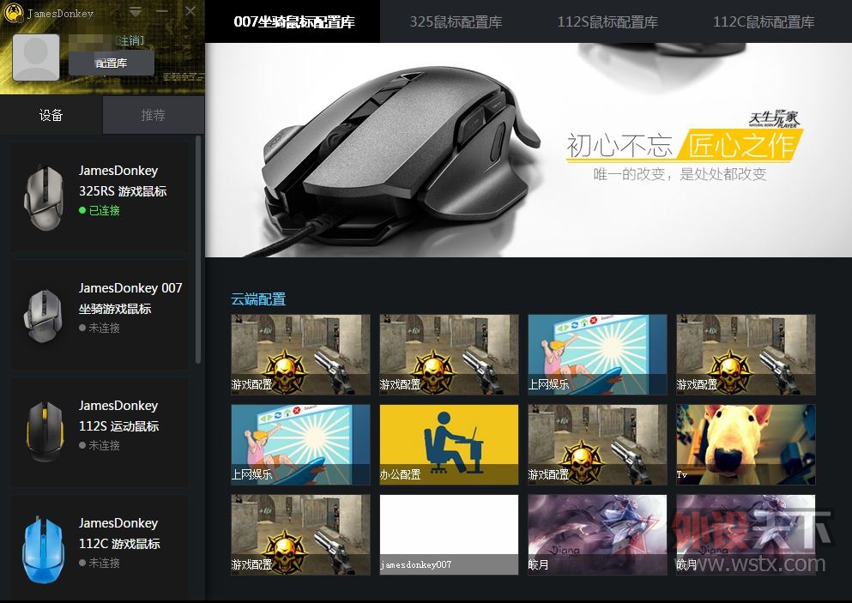
Task: Open 皎月 thumbnail right of jamesdonkey007
Action: pyautogui.click(x=597, y=534)
